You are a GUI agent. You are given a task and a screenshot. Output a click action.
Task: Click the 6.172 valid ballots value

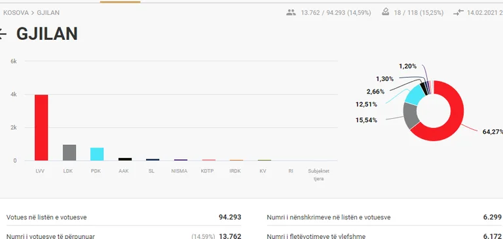coord(492,236)
